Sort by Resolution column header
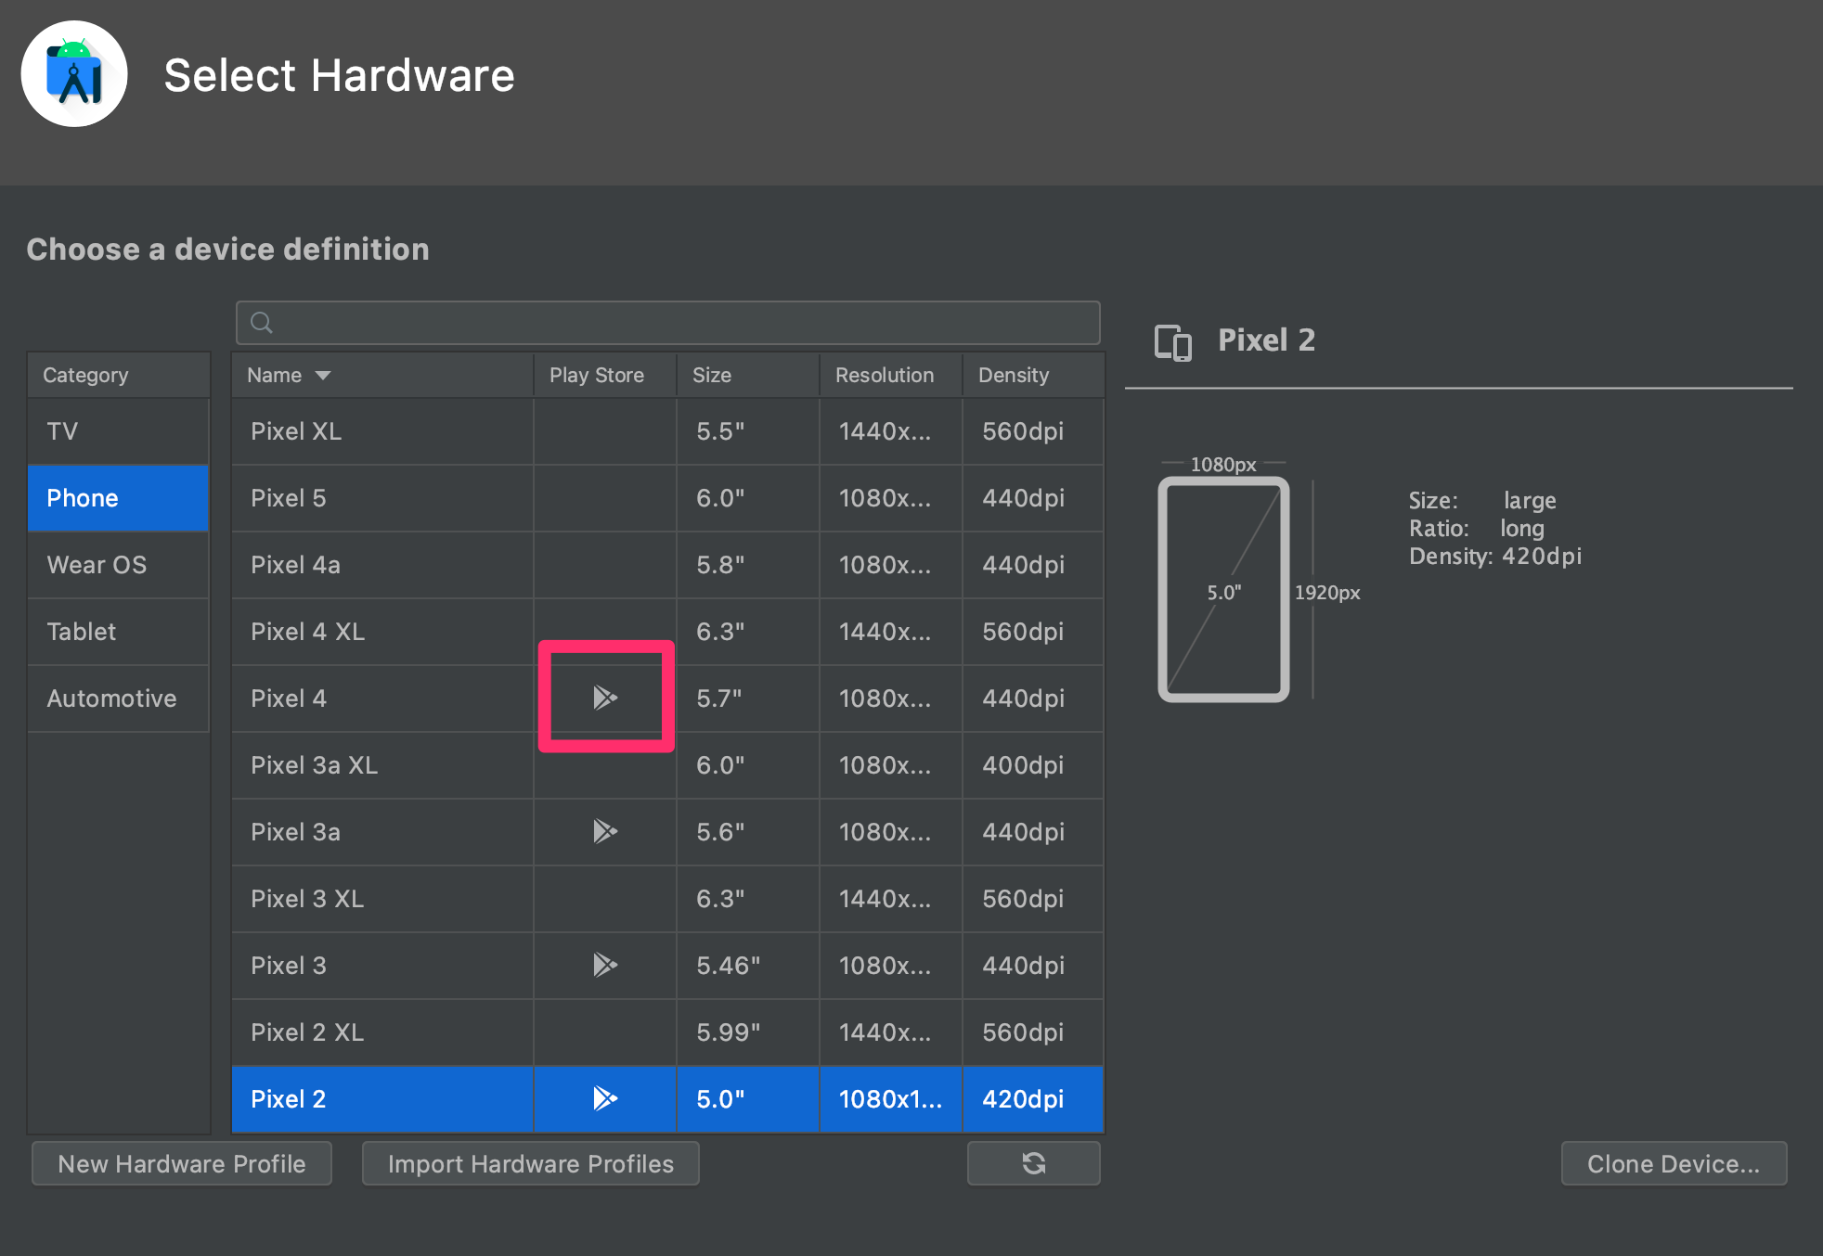1823x1256 pixels. point(891,375)
